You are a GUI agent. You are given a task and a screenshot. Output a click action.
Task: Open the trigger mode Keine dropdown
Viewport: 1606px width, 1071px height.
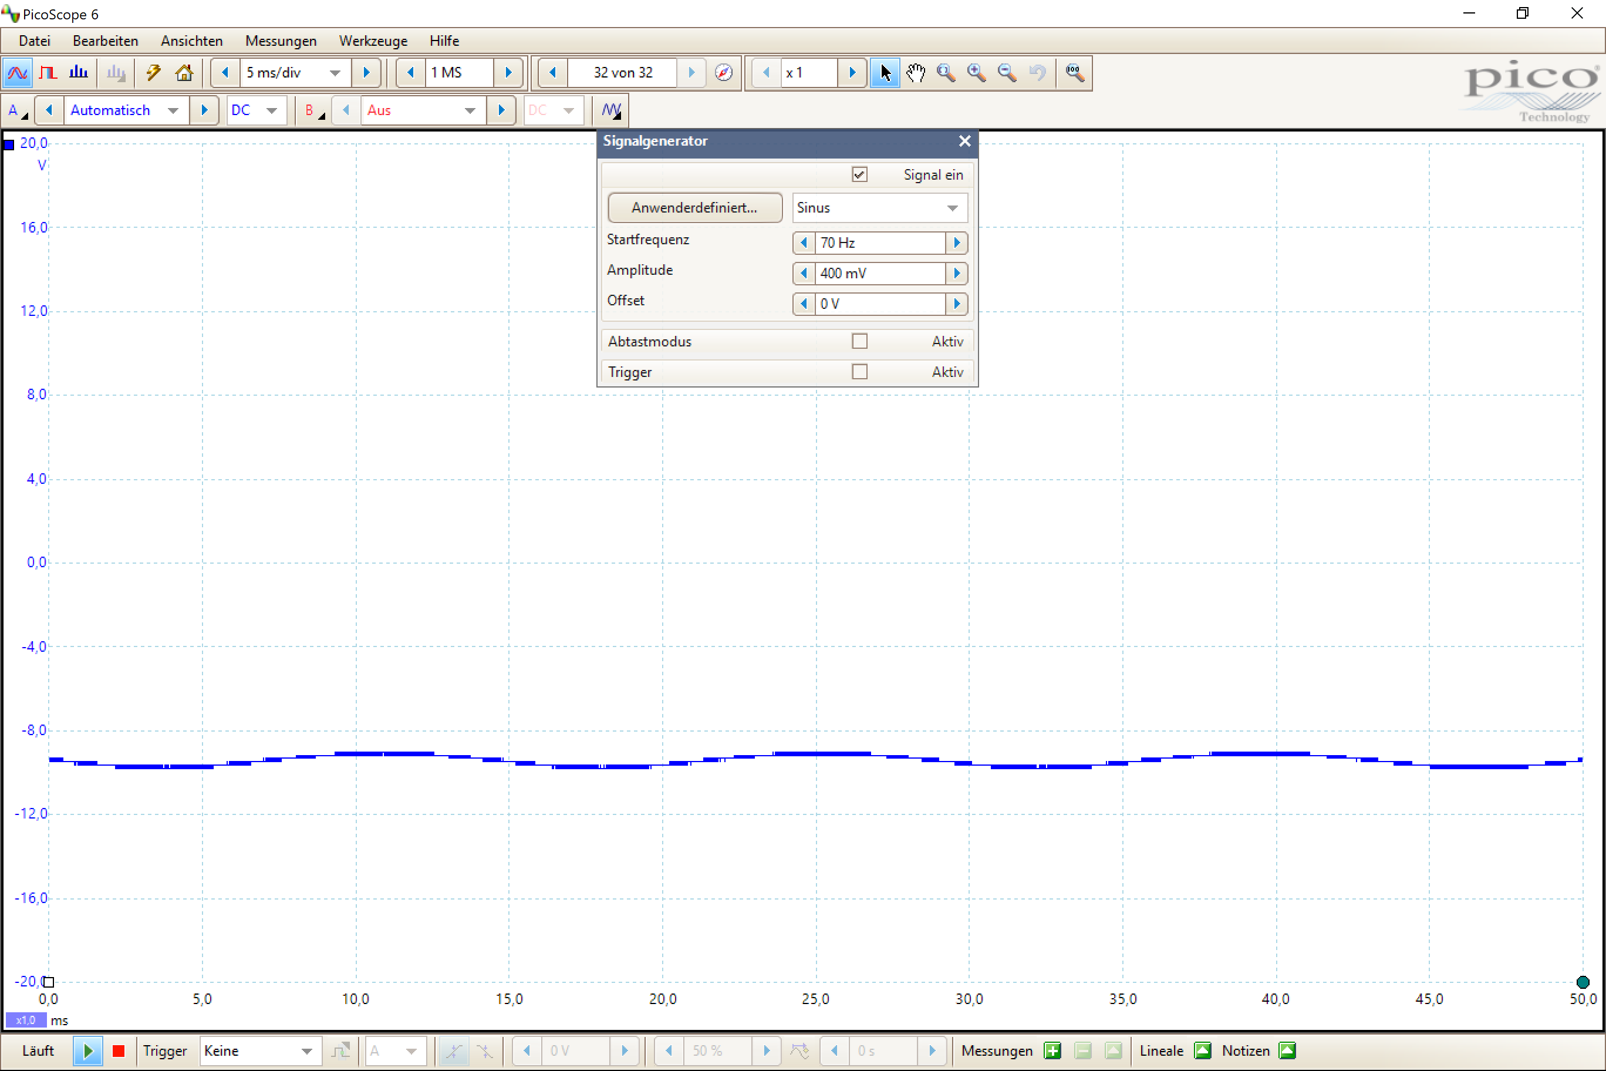[260, 1050]
